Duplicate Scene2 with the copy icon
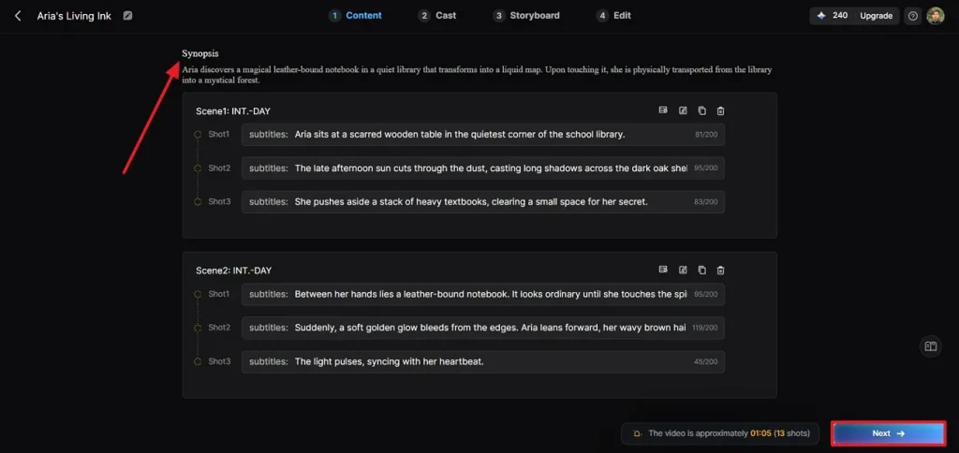959x453 pixels. point(701,270)
